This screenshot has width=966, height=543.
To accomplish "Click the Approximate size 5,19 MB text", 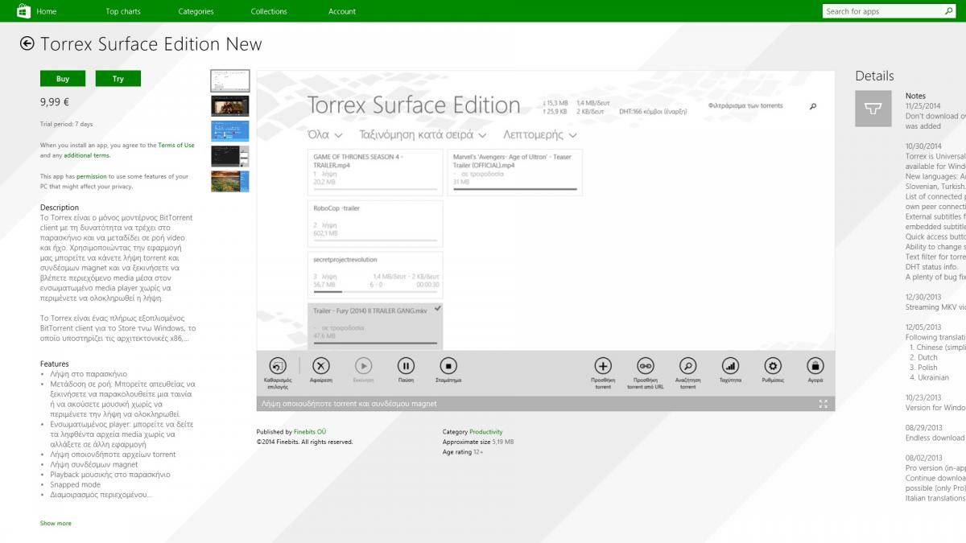I will (478, 442).
